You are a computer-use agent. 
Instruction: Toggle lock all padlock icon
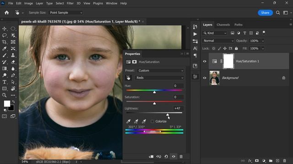(236, 49)
